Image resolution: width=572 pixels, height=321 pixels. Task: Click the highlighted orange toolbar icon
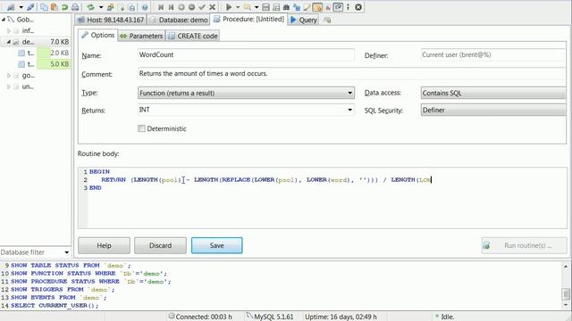coord(317,7)
